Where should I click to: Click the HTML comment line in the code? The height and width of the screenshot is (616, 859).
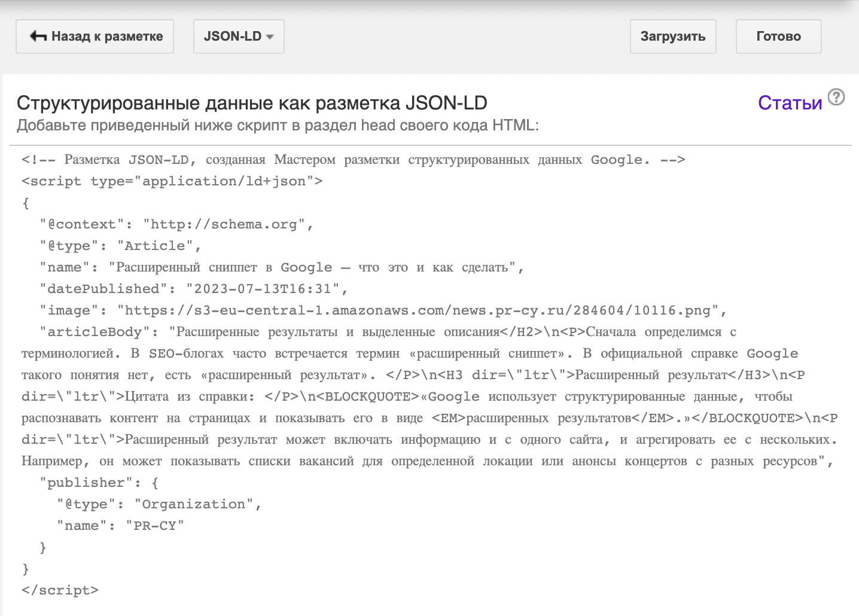[x=353, y=160]
